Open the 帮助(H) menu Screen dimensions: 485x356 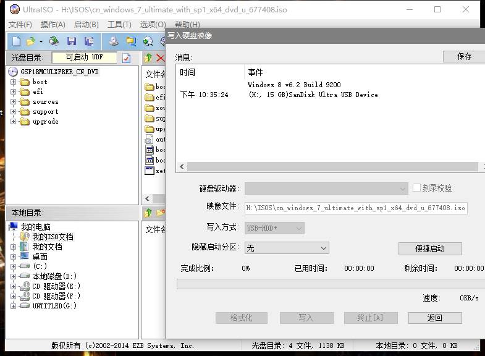tap(187, 25)
